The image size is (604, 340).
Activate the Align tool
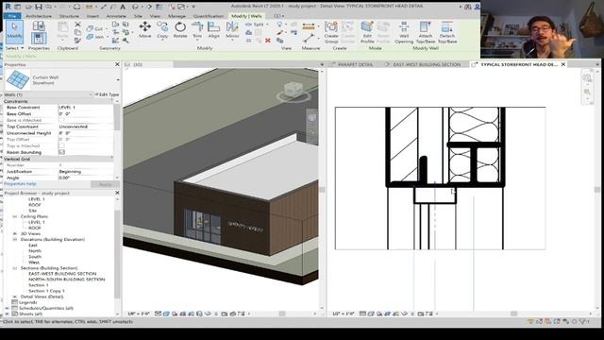(x=213, y=29)
